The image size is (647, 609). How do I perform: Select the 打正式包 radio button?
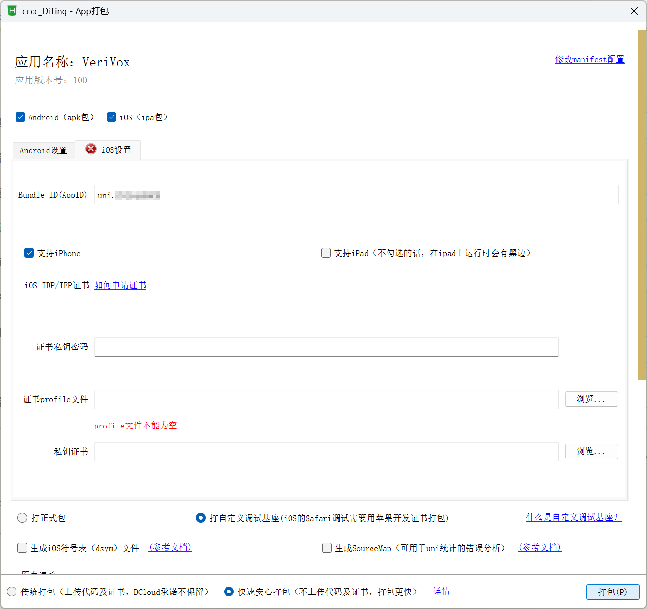[22, 518]
